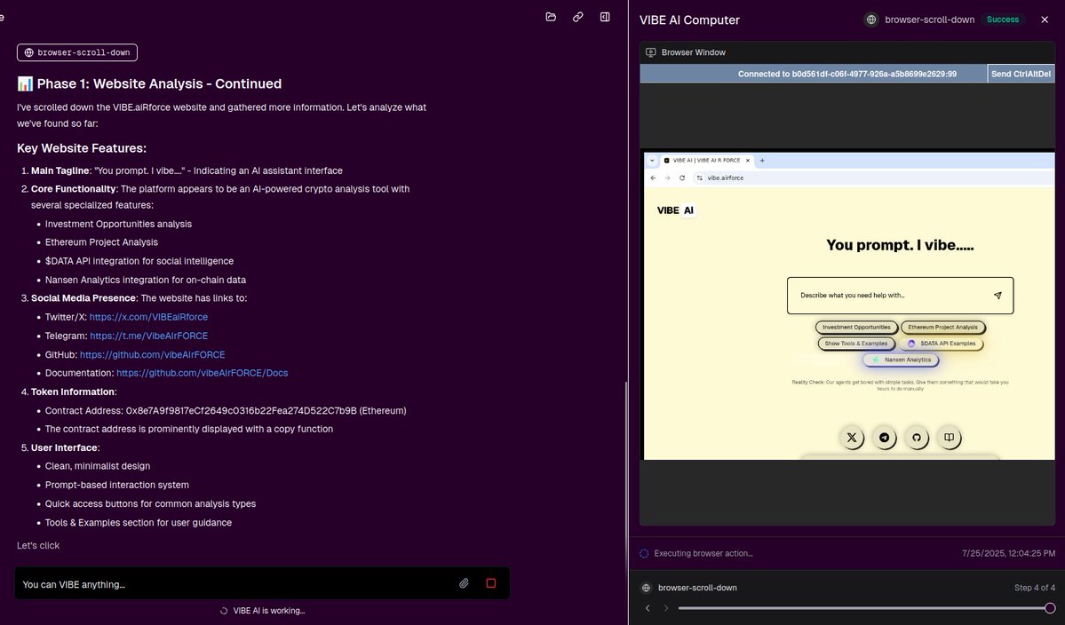Copy the share link icon
Screen dimensions: 1065x625
click(578, 17)
